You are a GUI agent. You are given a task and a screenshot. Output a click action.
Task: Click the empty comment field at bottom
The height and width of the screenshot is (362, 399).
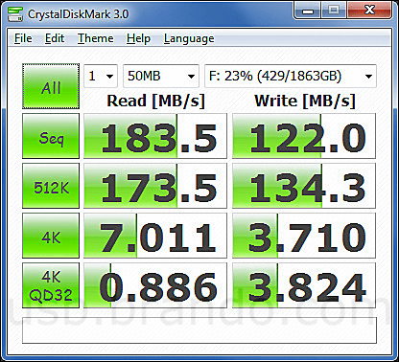coord(199,330)
